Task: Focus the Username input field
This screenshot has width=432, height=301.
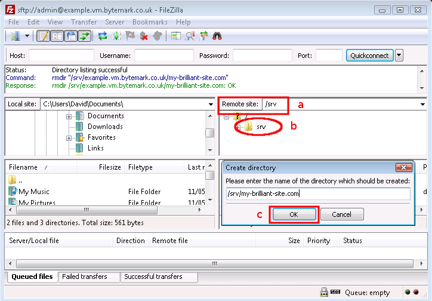Action: [164, 56]
